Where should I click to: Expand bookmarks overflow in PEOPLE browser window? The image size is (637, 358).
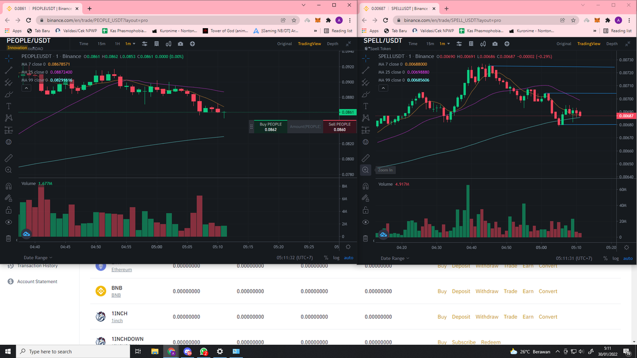pyautogui.click(x=315, y=31)
